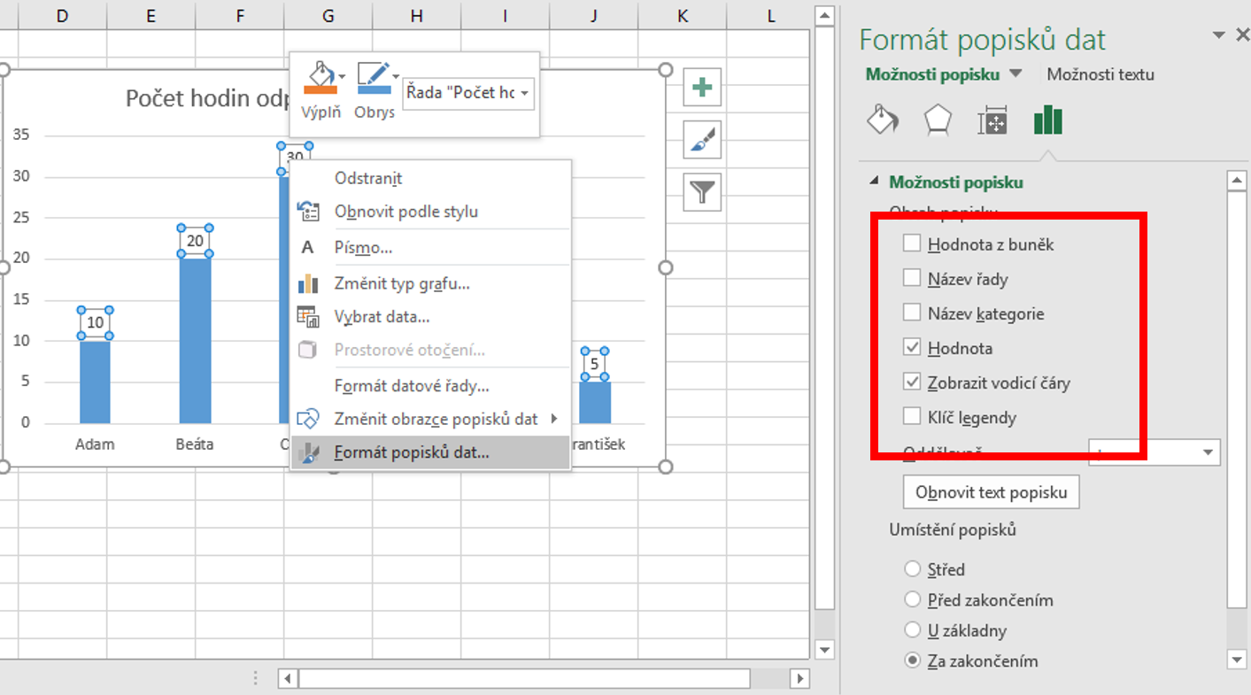Enable the Název kategorie checkbox

[912, 313]
